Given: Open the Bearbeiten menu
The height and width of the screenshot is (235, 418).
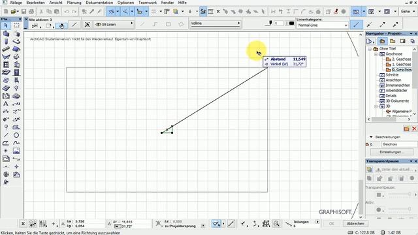Looking at the screenshot, I should point(35,3).
